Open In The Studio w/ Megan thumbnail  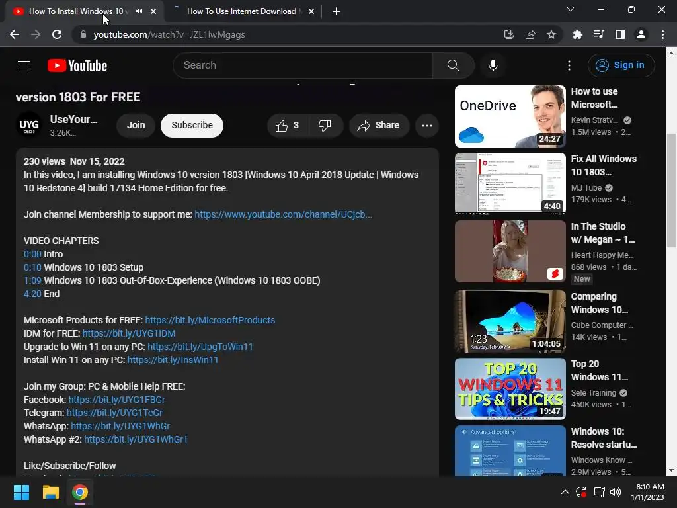click(x=510, y=251)
